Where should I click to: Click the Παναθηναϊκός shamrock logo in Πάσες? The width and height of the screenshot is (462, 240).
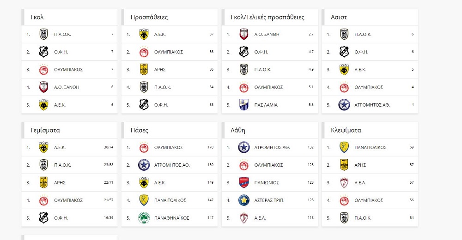click(x=144, y=218)
